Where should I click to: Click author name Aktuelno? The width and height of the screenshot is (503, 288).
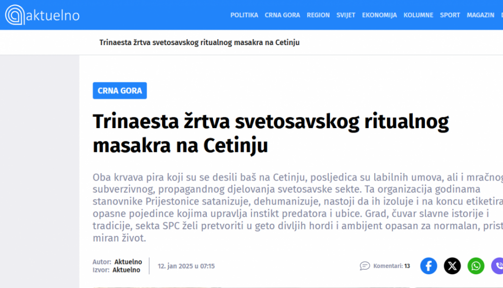(128, 262)
